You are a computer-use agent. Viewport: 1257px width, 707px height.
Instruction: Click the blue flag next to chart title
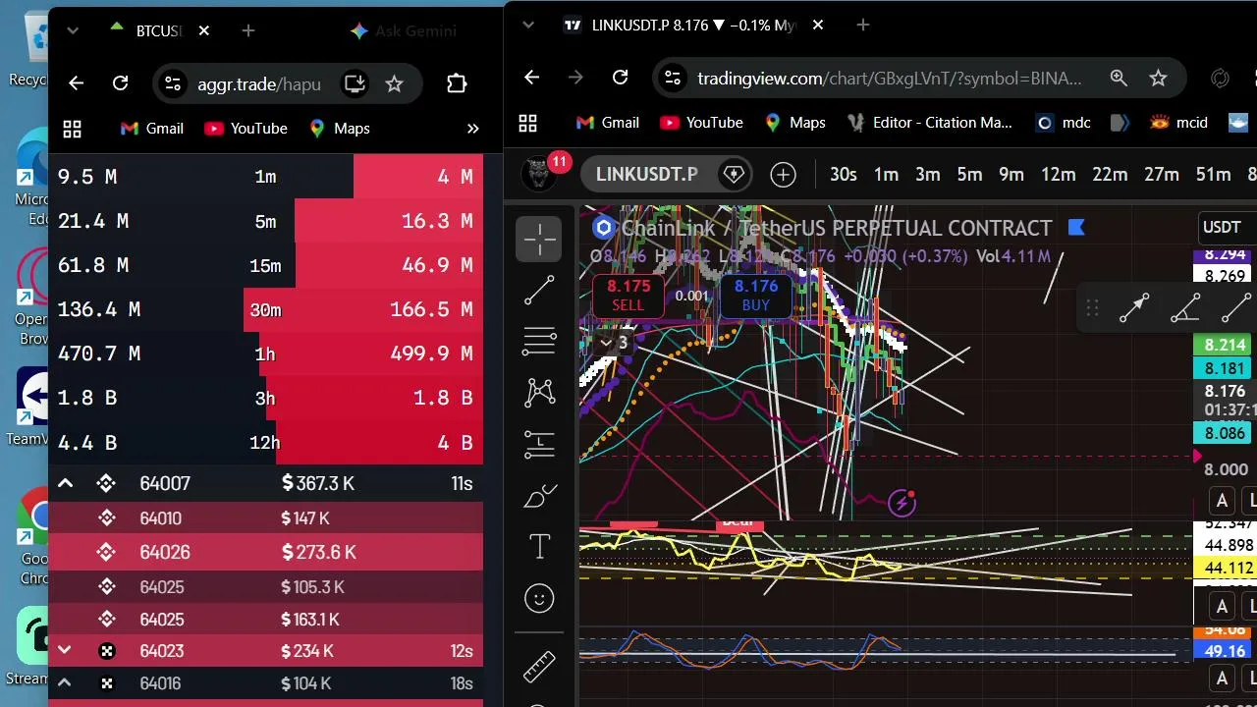1076,228
